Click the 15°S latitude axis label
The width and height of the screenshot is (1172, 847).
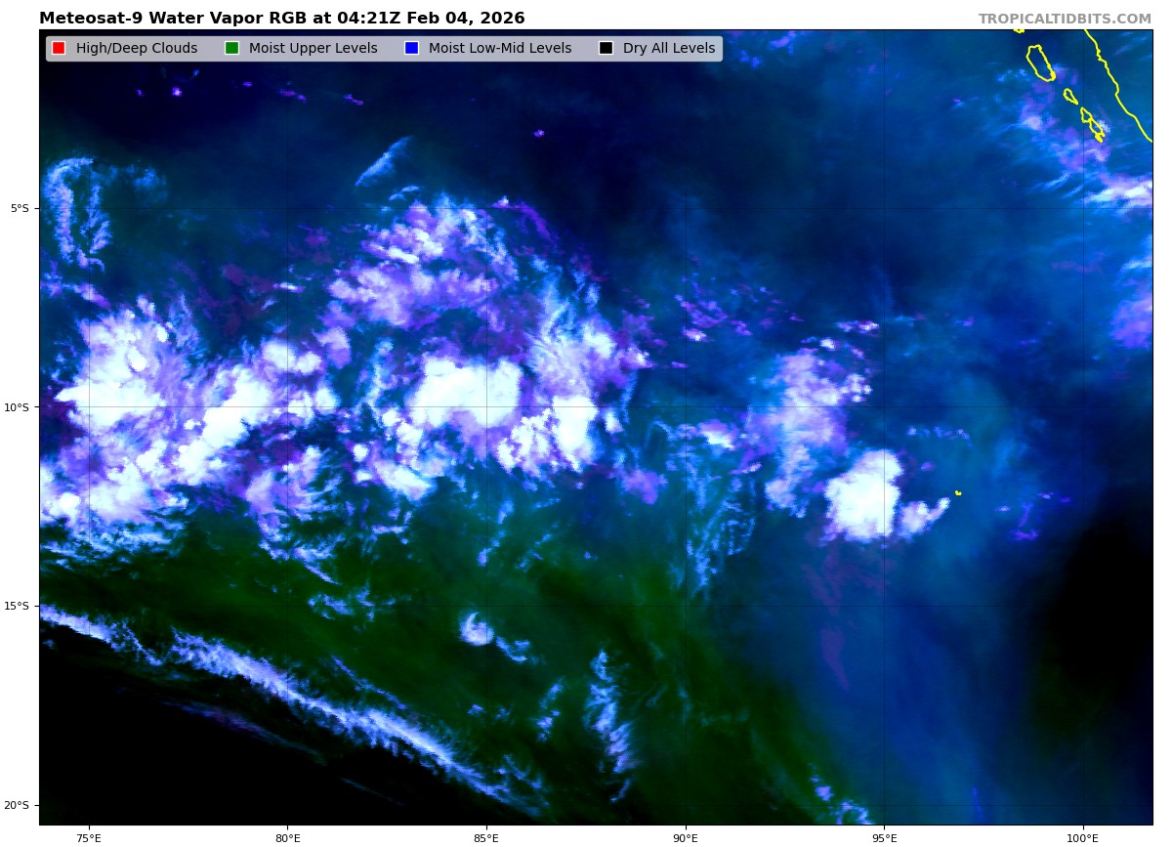tap(18, 606)
